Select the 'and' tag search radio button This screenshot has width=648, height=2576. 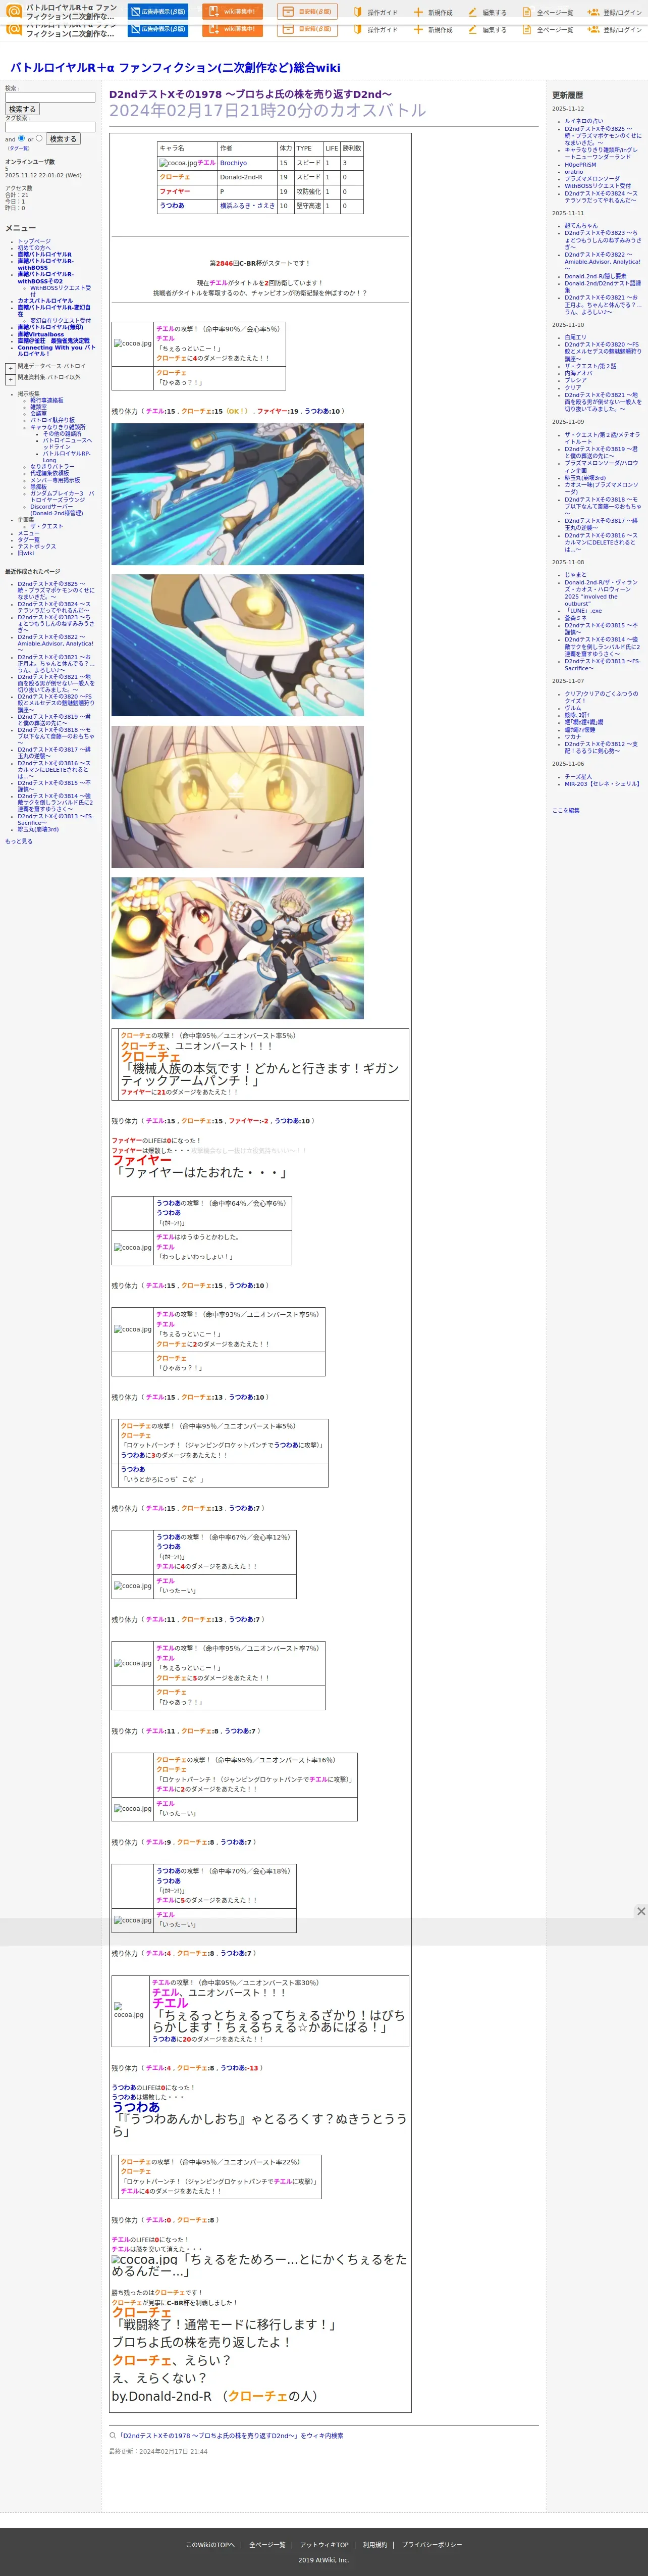point(22,138)
